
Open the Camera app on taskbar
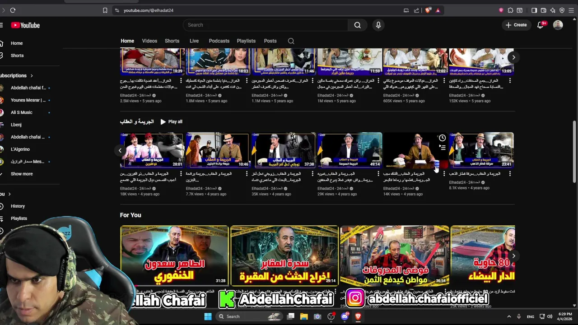tap(317, 316)
